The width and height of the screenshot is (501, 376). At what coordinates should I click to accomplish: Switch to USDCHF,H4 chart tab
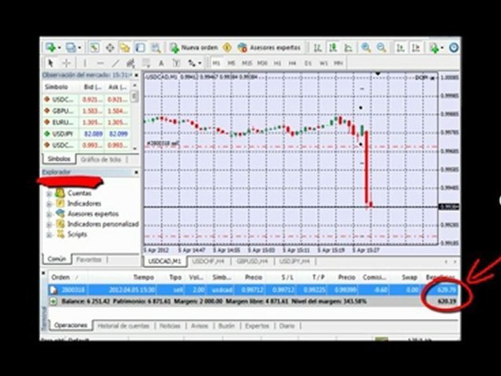208,262
